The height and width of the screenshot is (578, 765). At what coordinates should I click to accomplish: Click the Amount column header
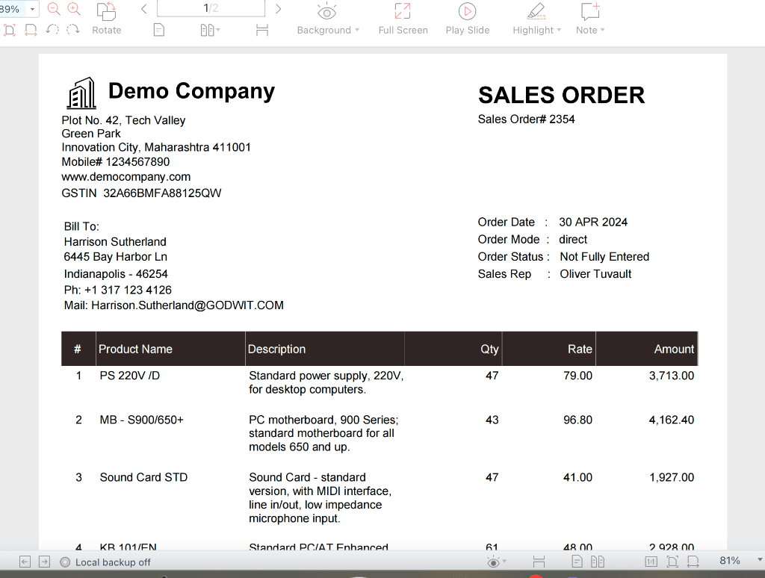[674, 349]
